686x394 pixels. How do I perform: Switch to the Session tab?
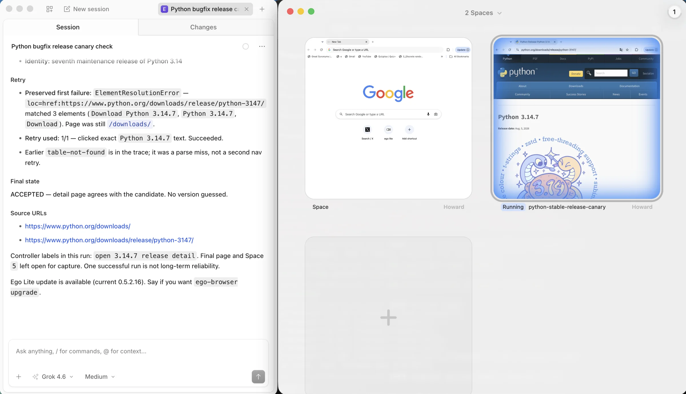point(68,27)
